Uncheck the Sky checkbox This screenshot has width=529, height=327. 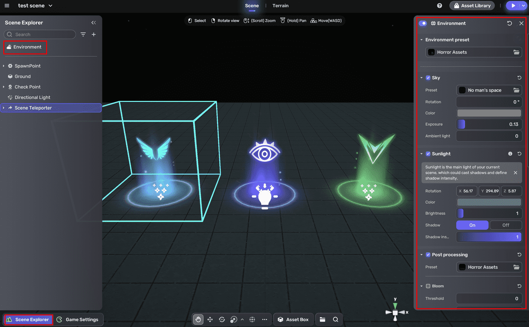click(x=428, y=78)
